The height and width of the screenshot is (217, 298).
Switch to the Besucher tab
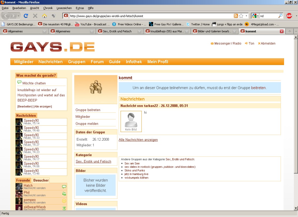click(x=41, y=180)
